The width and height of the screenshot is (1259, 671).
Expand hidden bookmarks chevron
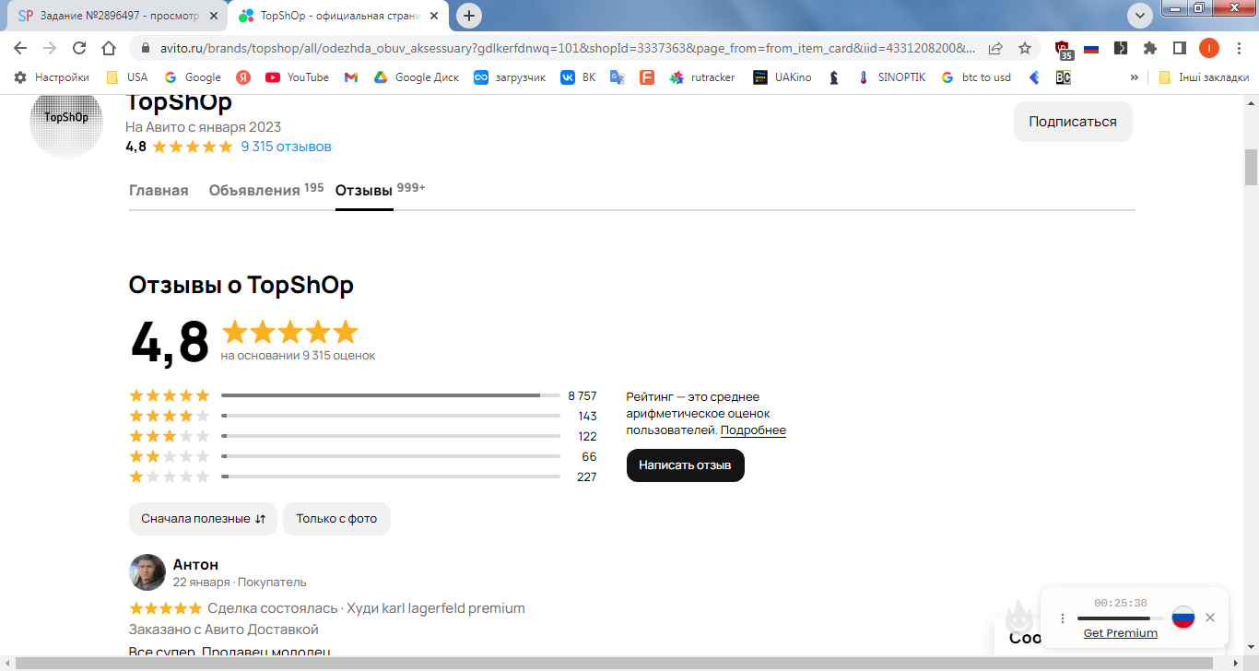[x=1134, y=77]
